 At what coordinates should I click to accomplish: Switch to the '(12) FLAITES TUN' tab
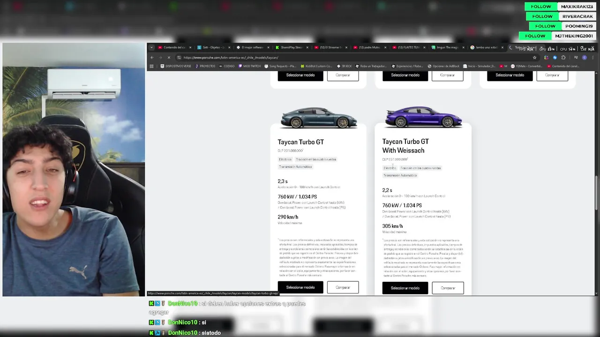[409, 47]
